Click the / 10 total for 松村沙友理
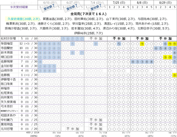The image size is (177, 137). [x=34, y=39]
